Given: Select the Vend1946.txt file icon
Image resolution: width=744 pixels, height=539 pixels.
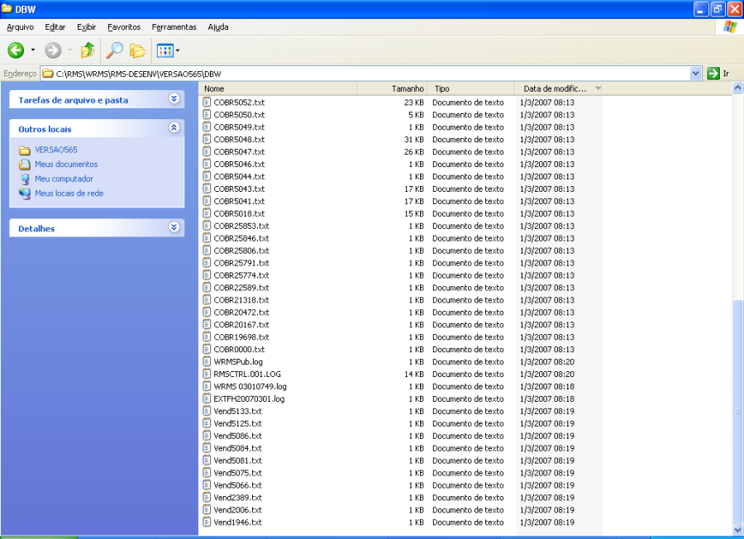Looking at the screenshot, I should click(x=207, y=522).
